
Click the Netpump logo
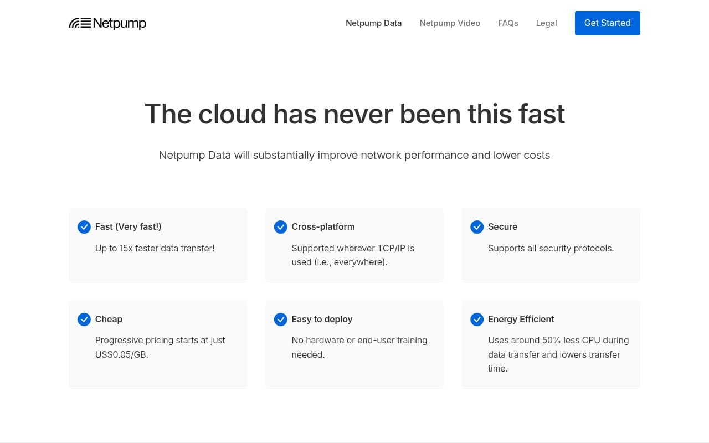[107, 23]
